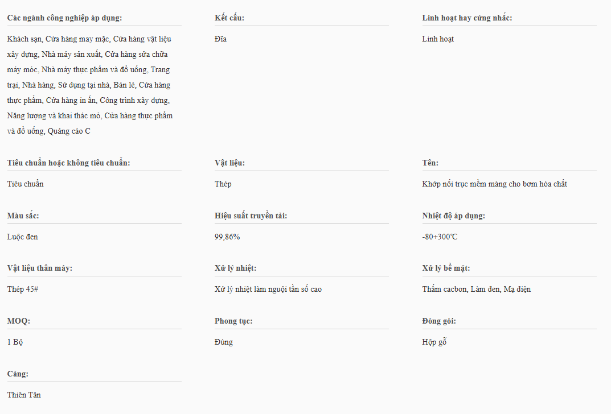The image size is (611, 414).
Task: Click the 'Hộp gỗ' packaging value
Action: tap(434, 342)
